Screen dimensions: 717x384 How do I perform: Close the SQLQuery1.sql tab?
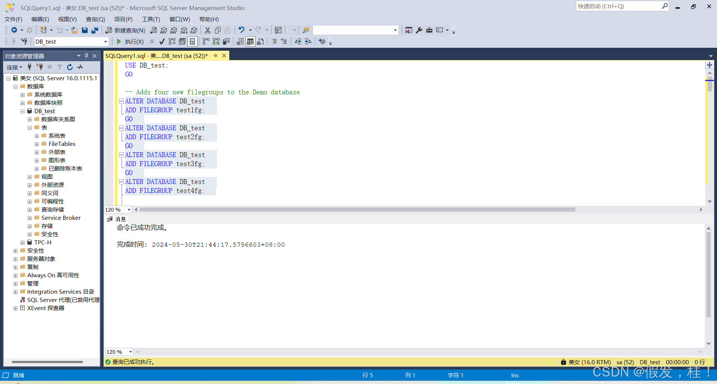[x=224, y=56]
